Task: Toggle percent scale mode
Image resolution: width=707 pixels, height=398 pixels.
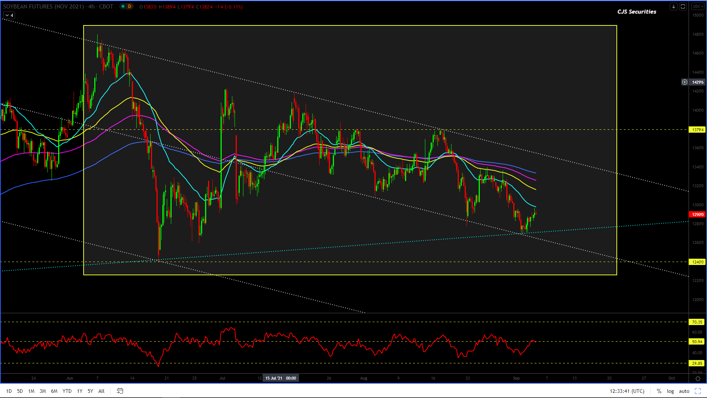Action: click(659, 391)
